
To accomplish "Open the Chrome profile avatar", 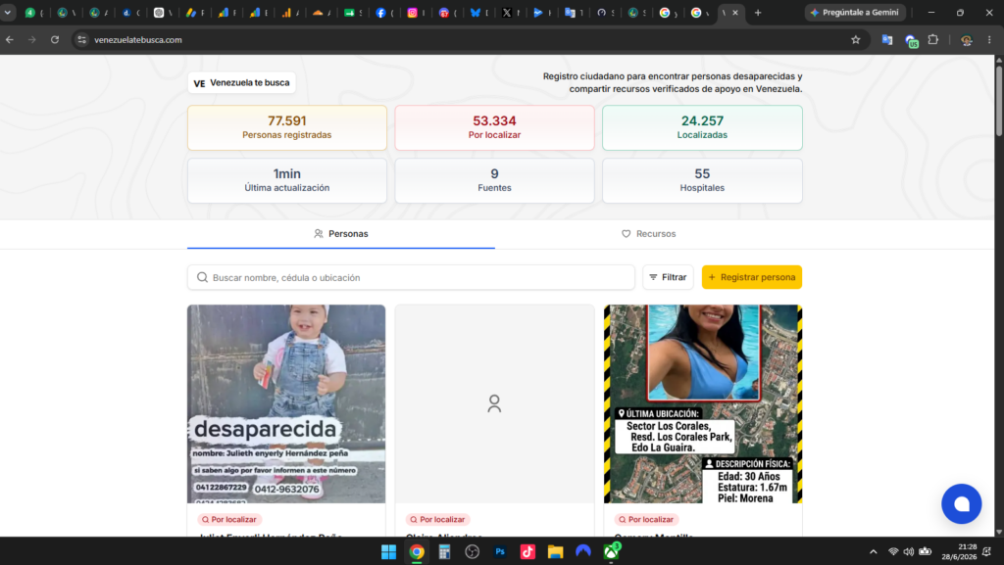I will [x=966, y=39].
